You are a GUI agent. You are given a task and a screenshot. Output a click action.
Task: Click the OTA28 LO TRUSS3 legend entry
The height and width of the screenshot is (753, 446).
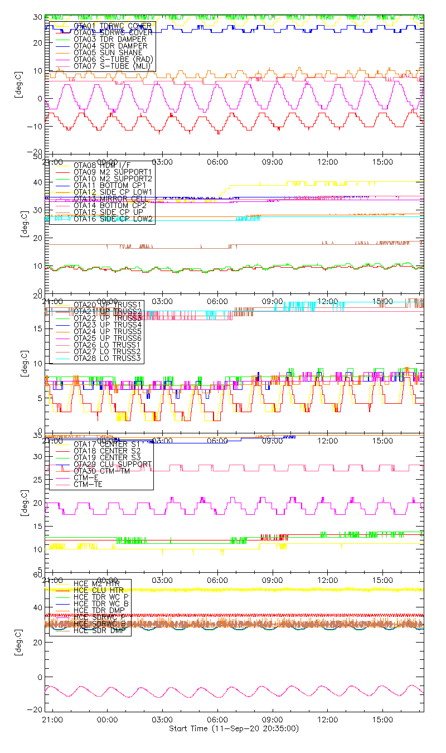[x=108, y=358]
